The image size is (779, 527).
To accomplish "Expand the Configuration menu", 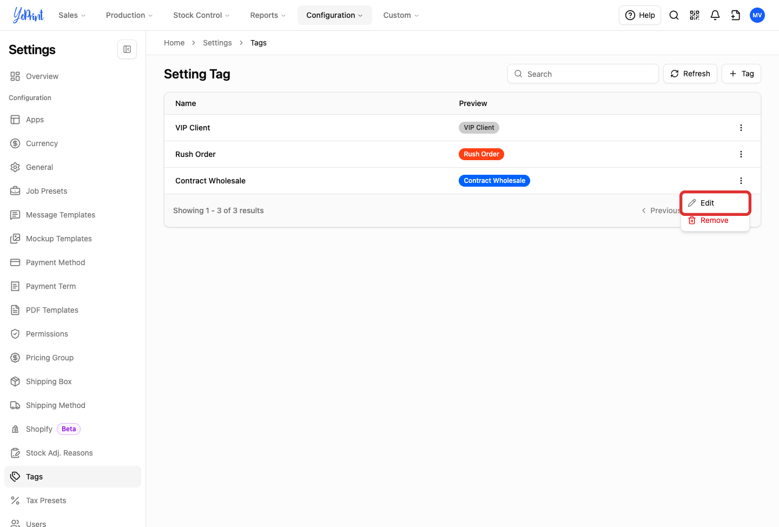I will (x=334, y=15).
